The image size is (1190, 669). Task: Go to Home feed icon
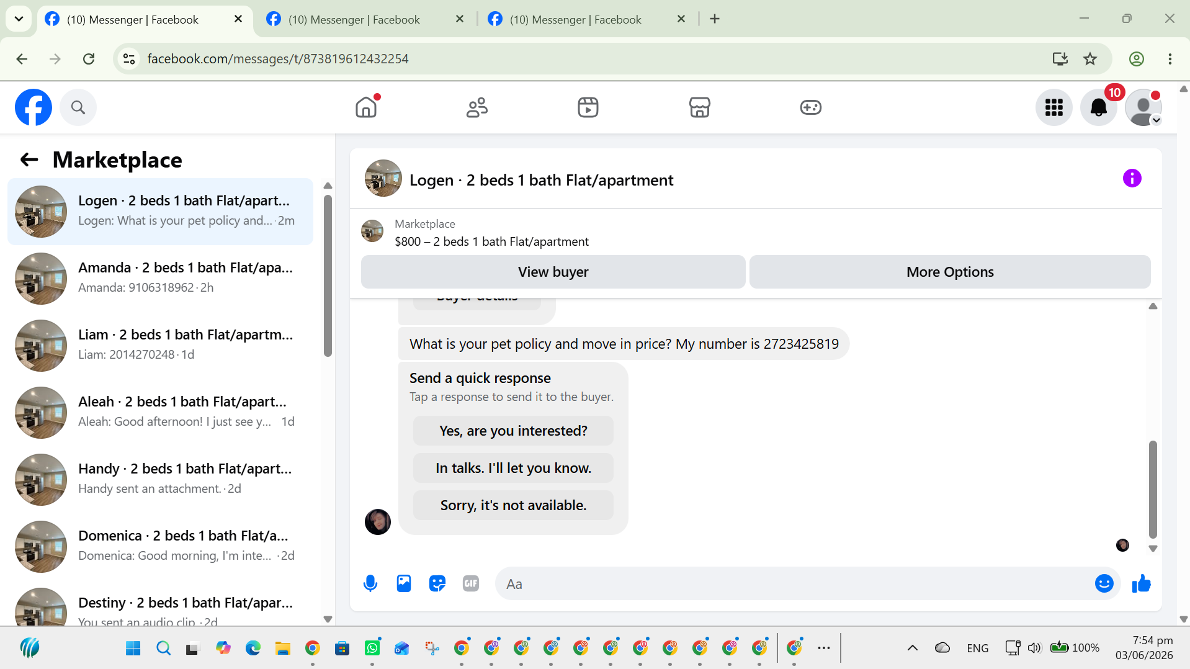[366, 107]
